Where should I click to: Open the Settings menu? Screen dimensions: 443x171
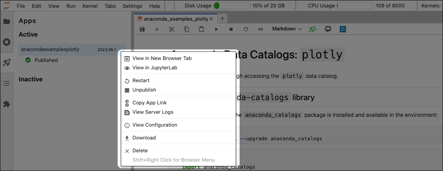[x=132, y=6]
